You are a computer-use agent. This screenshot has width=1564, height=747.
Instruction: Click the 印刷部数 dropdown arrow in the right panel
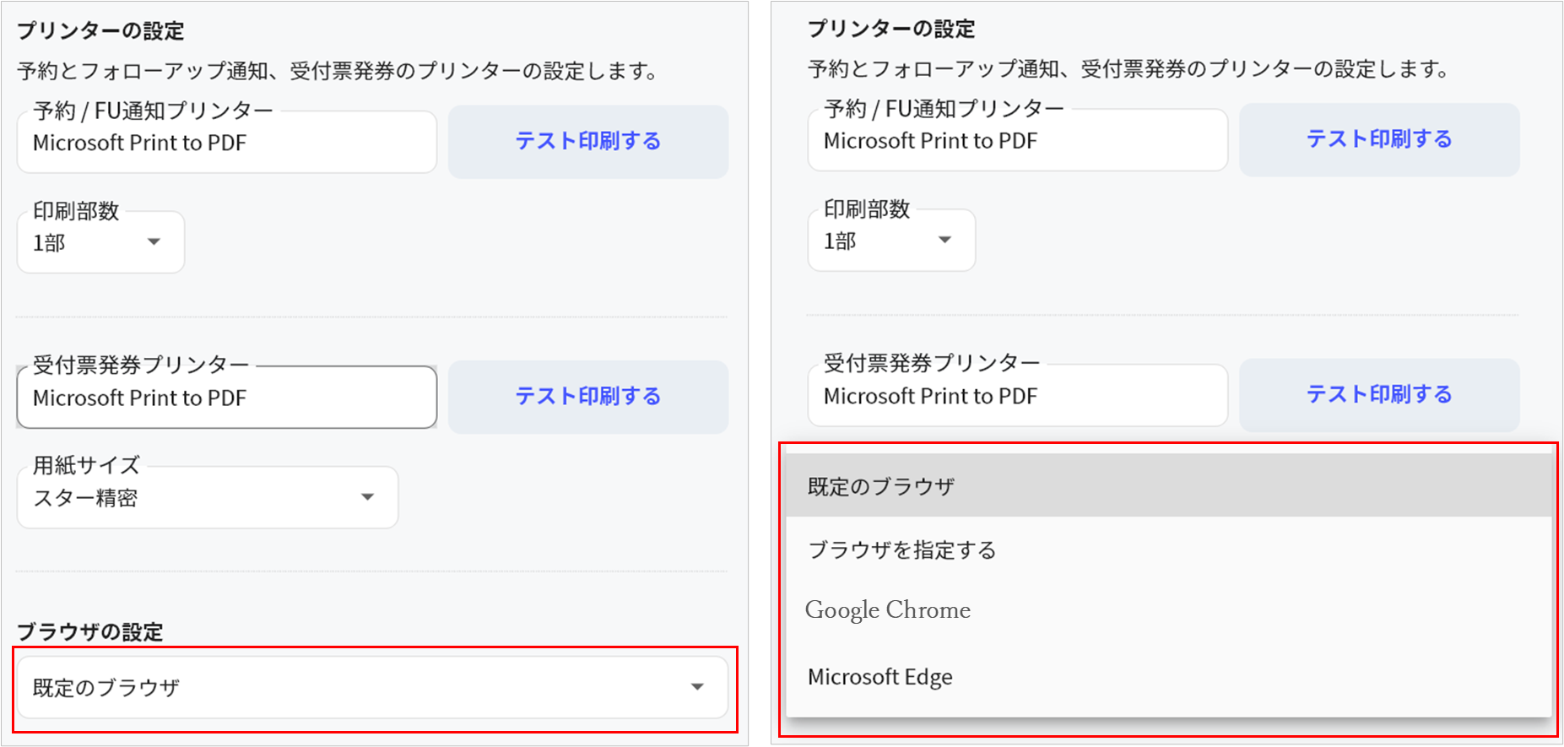tap(944, 241)
